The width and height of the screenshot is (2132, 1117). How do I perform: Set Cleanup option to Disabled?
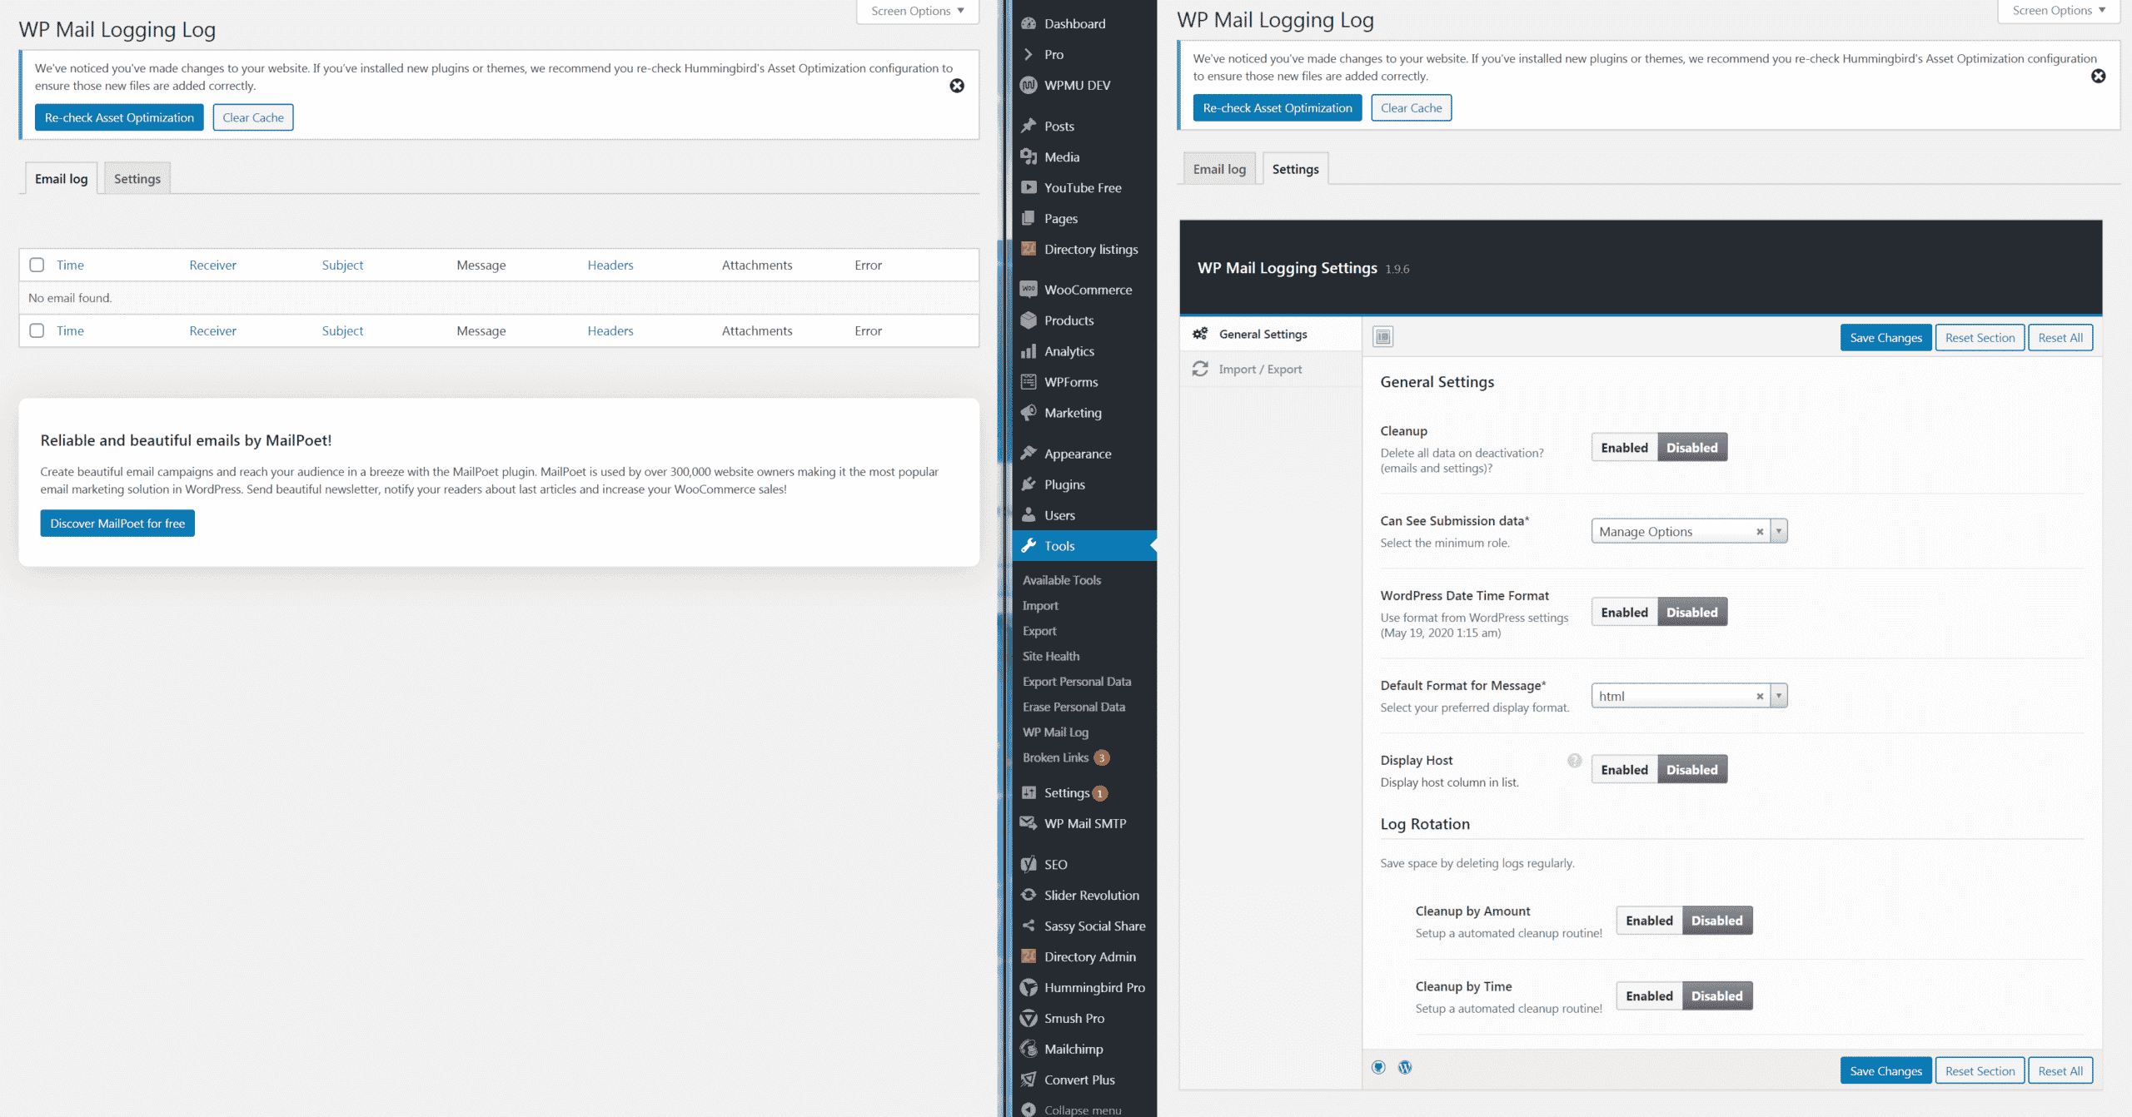1692,448
